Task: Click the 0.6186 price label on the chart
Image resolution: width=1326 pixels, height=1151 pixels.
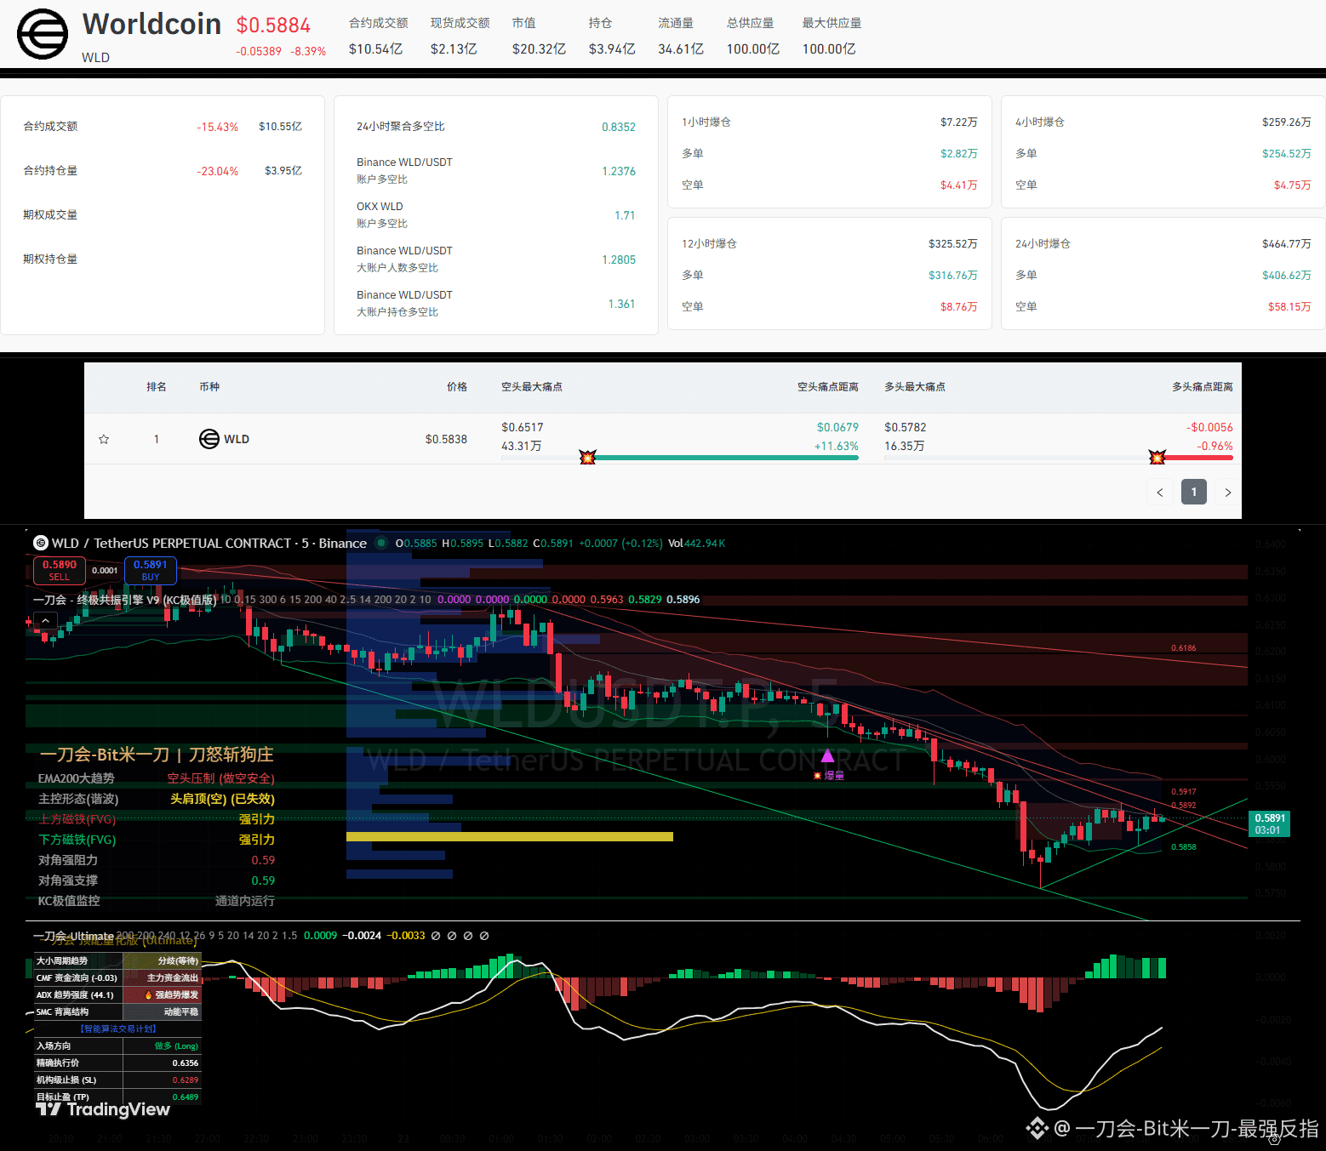Action: [1184, 648]
